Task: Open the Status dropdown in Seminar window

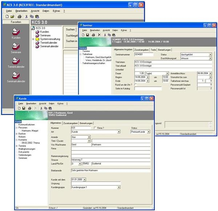Action: click(x=210, y=54)
